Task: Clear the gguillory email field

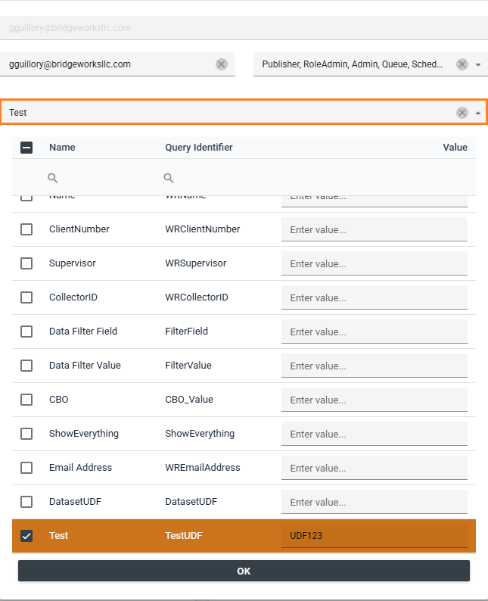Action: coord(222,64)
